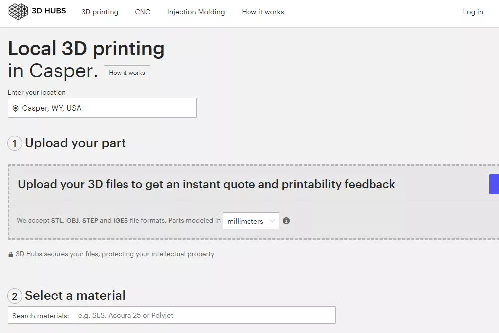Click the upload 3D files drop zone heading
Screen dimensions: 499x333
(x=206, y=184)
